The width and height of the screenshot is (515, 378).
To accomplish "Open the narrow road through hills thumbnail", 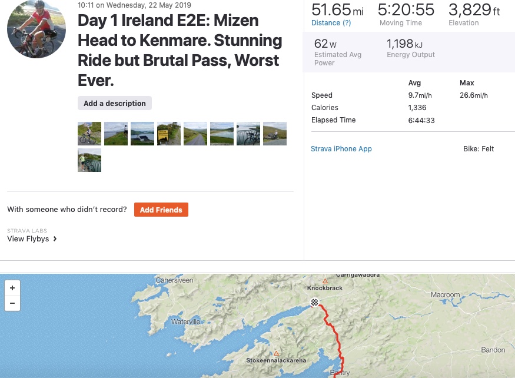I will [x=195, y=134].
